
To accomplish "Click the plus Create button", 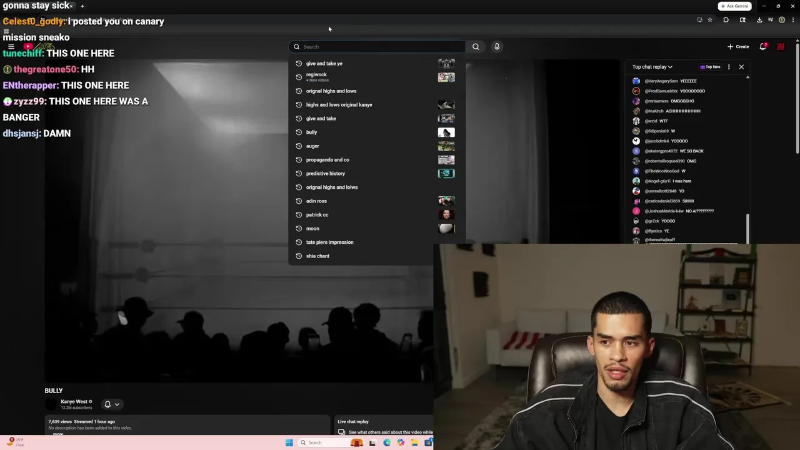I will [x=738, y=46].
